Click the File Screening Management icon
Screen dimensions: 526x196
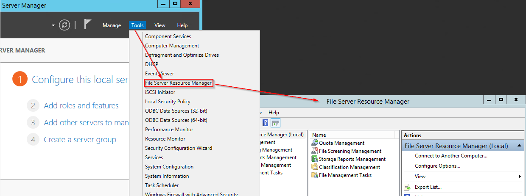315,151
